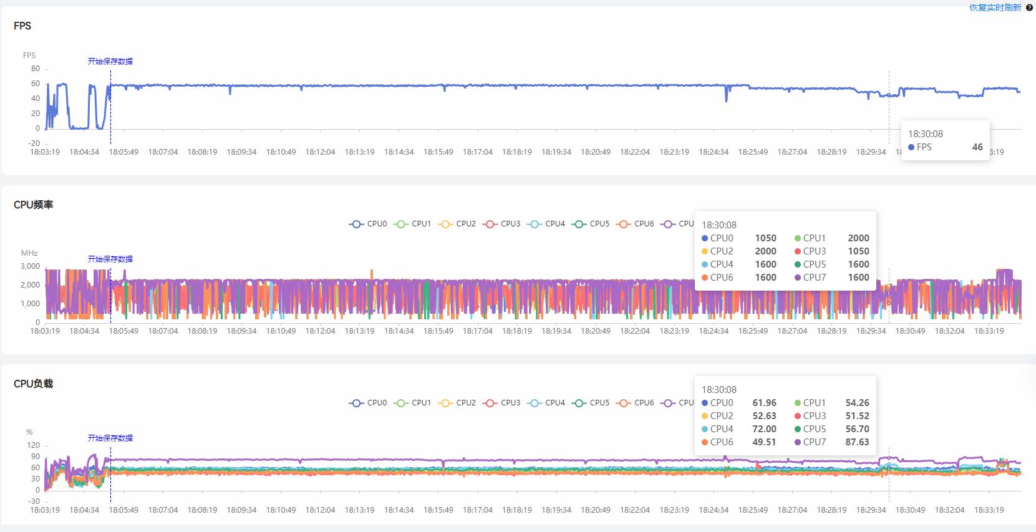The height and width of the screenshot is (532, 1036).
Task: Click yellow CPU2 legend marker in CPU频率
Action: [445, 224]
